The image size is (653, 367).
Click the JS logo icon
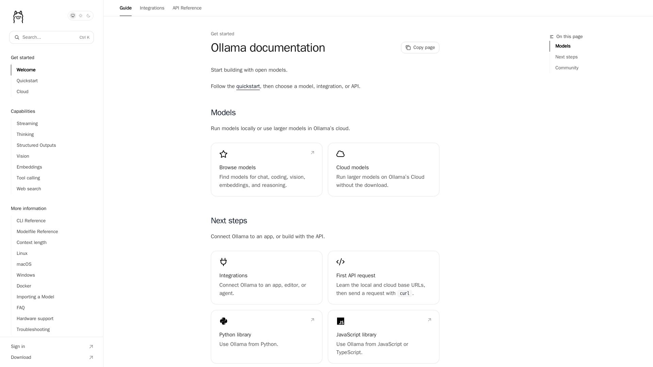point(340,321)
